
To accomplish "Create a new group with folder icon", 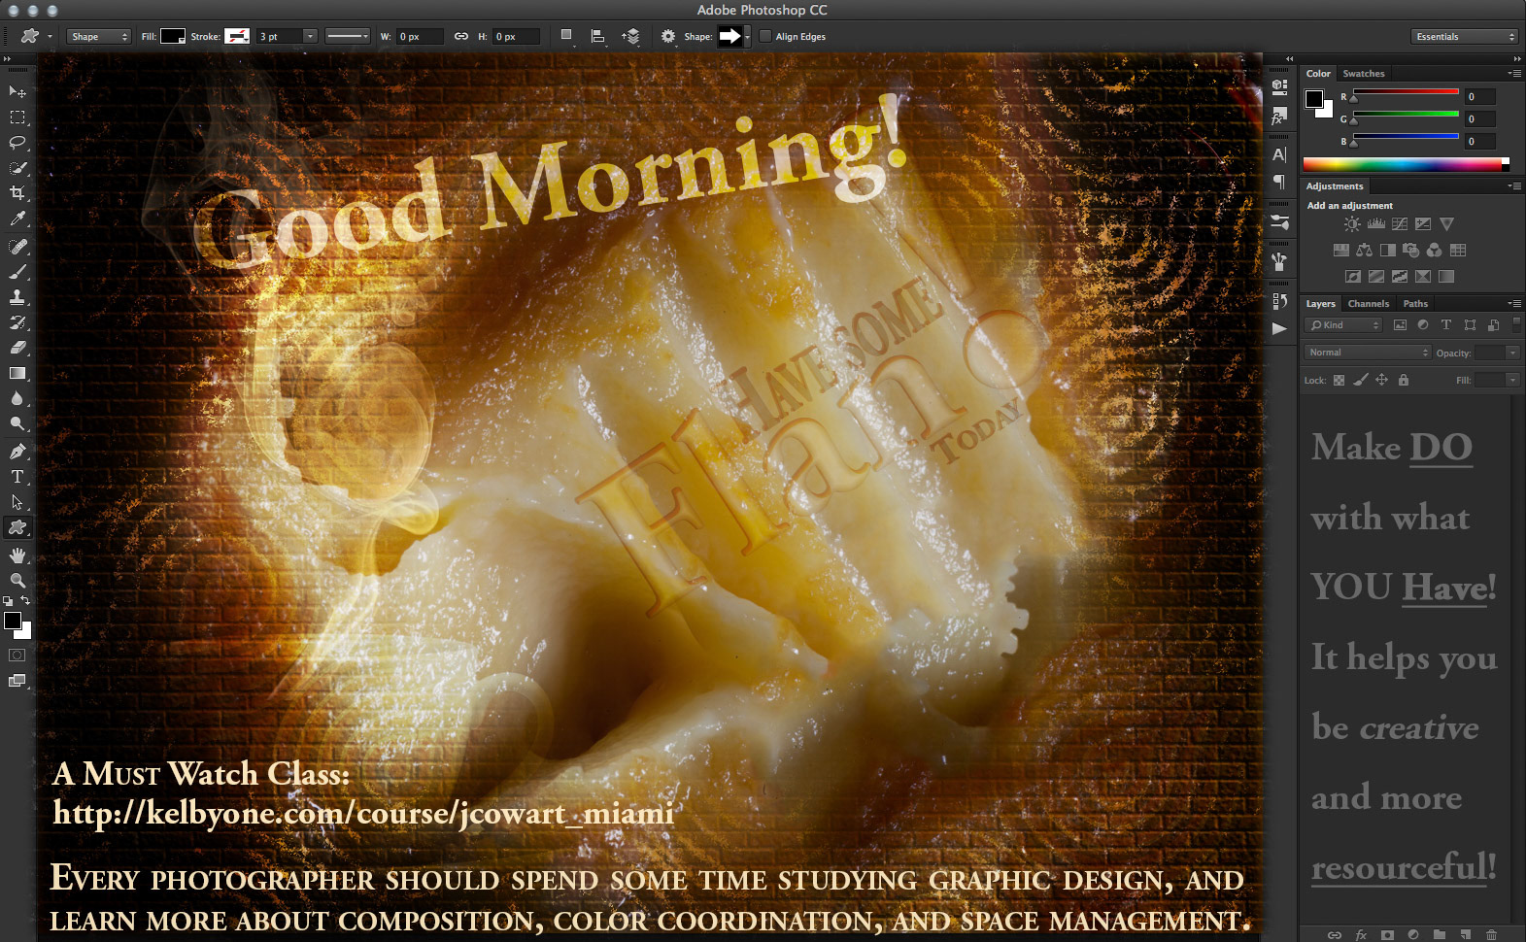I will point(1440,935).
